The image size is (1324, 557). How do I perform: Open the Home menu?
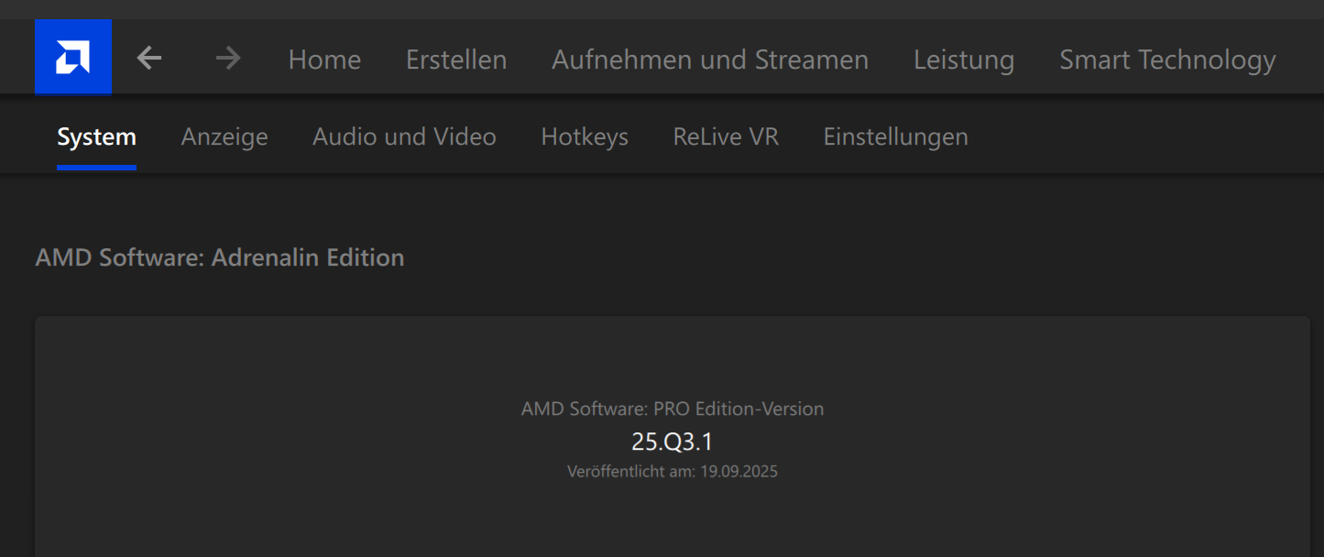coord(324,60)
